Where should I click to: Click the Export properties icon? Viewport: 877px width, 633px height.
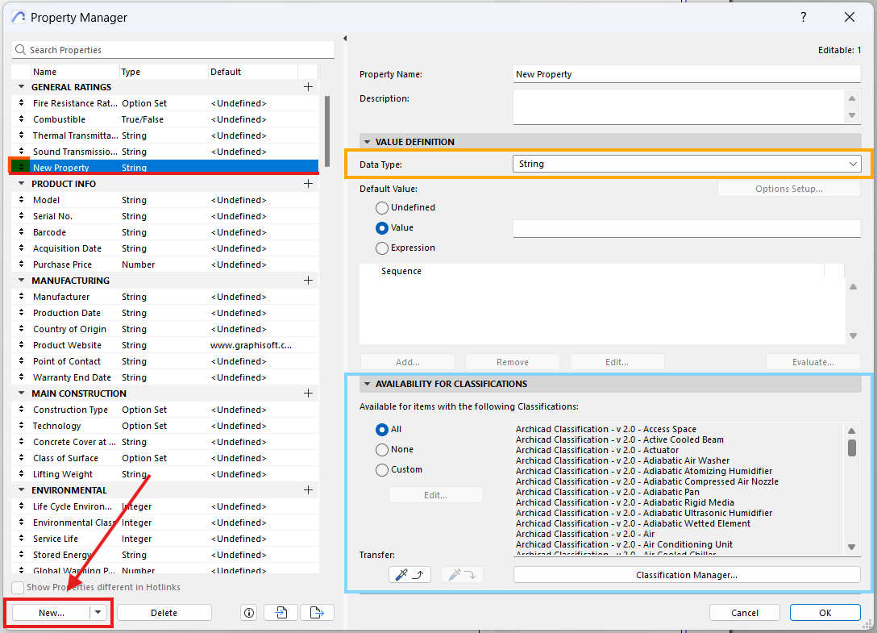click(317, 613)
